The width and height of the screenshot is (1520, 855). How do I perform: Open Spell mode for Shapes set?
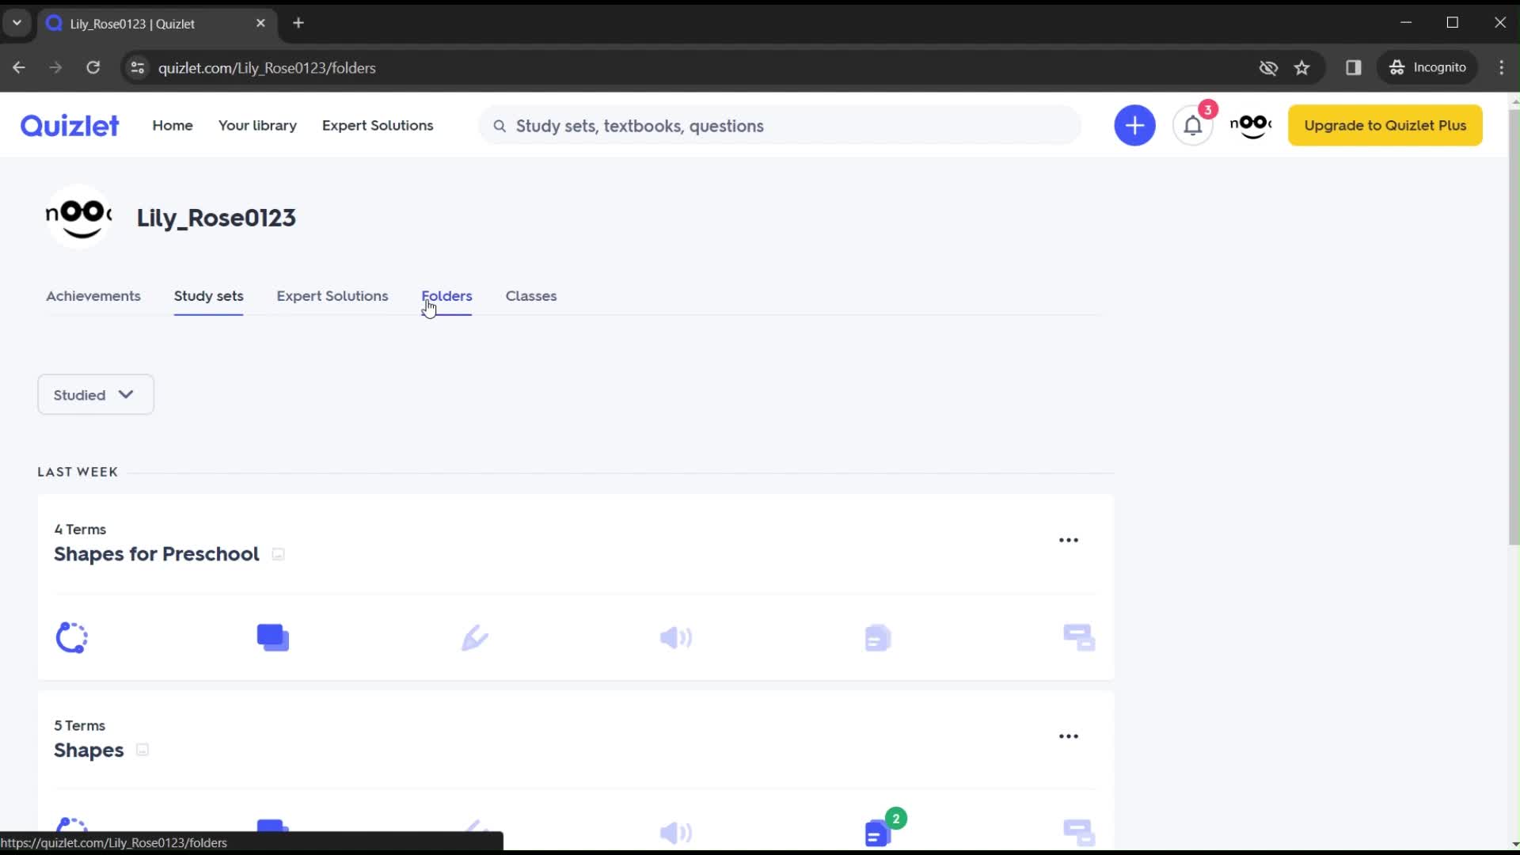coord(676,832)
